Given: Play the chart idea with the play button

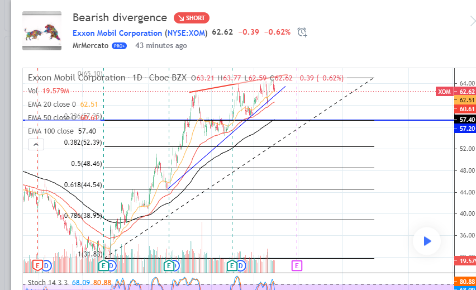Looking at the screenshot, I should tap(427, 241).
